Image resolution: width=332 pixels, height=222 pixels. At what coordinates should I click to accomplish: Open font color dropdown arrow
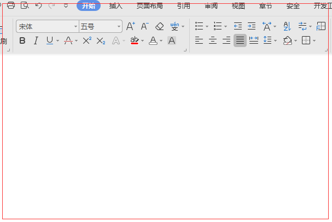coord(161,40)
